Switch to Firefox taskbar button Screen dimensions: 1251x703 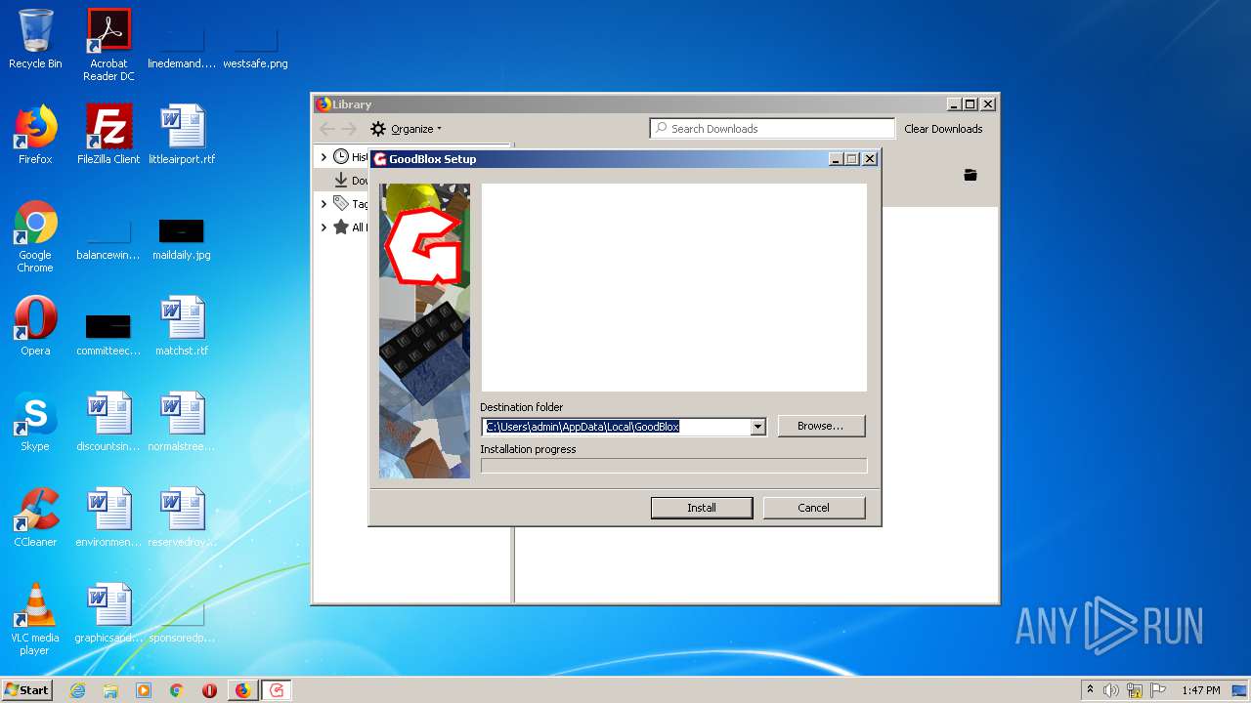point(243,690)
